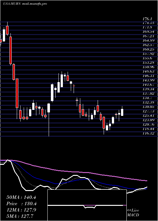This screenshot has height=221, width=158.
Task: Click the 162.57 price axis label
Action: click(x=149, y=45)
